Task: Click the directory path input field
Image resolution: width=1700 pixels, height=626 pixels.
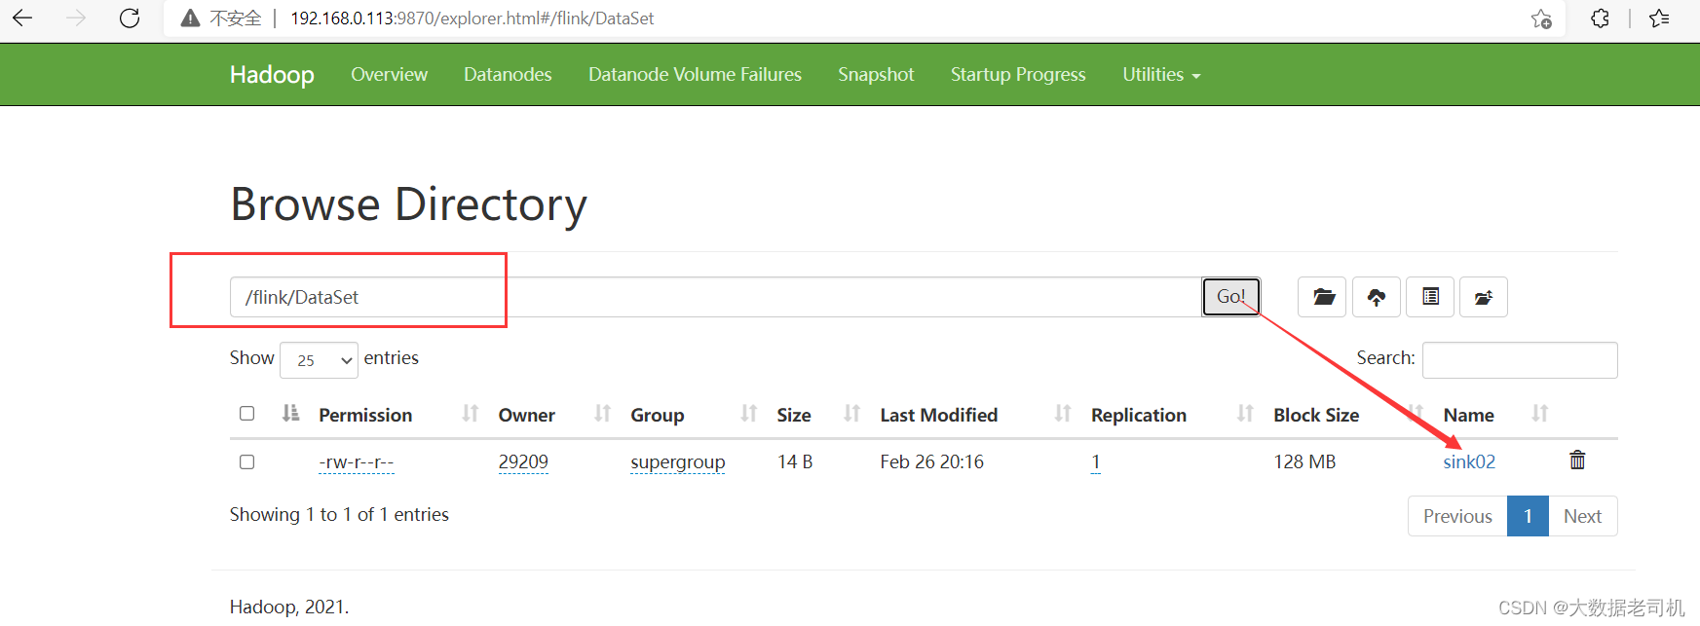Action: coord(716,297)
